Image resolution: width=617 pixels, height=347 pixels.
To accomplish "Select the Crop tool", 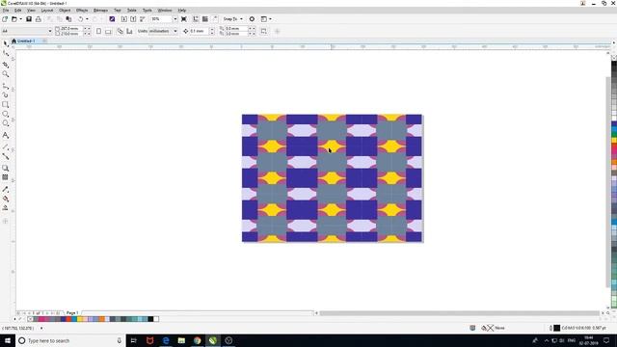I will tap(6, 65).
